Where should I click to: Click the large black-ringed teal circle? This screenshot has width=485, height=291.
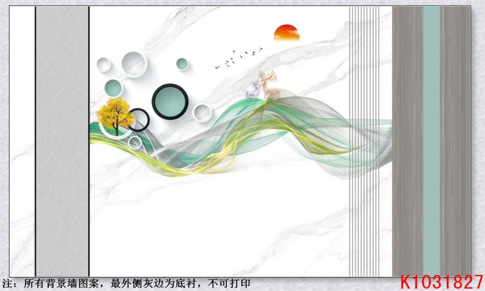170,101
